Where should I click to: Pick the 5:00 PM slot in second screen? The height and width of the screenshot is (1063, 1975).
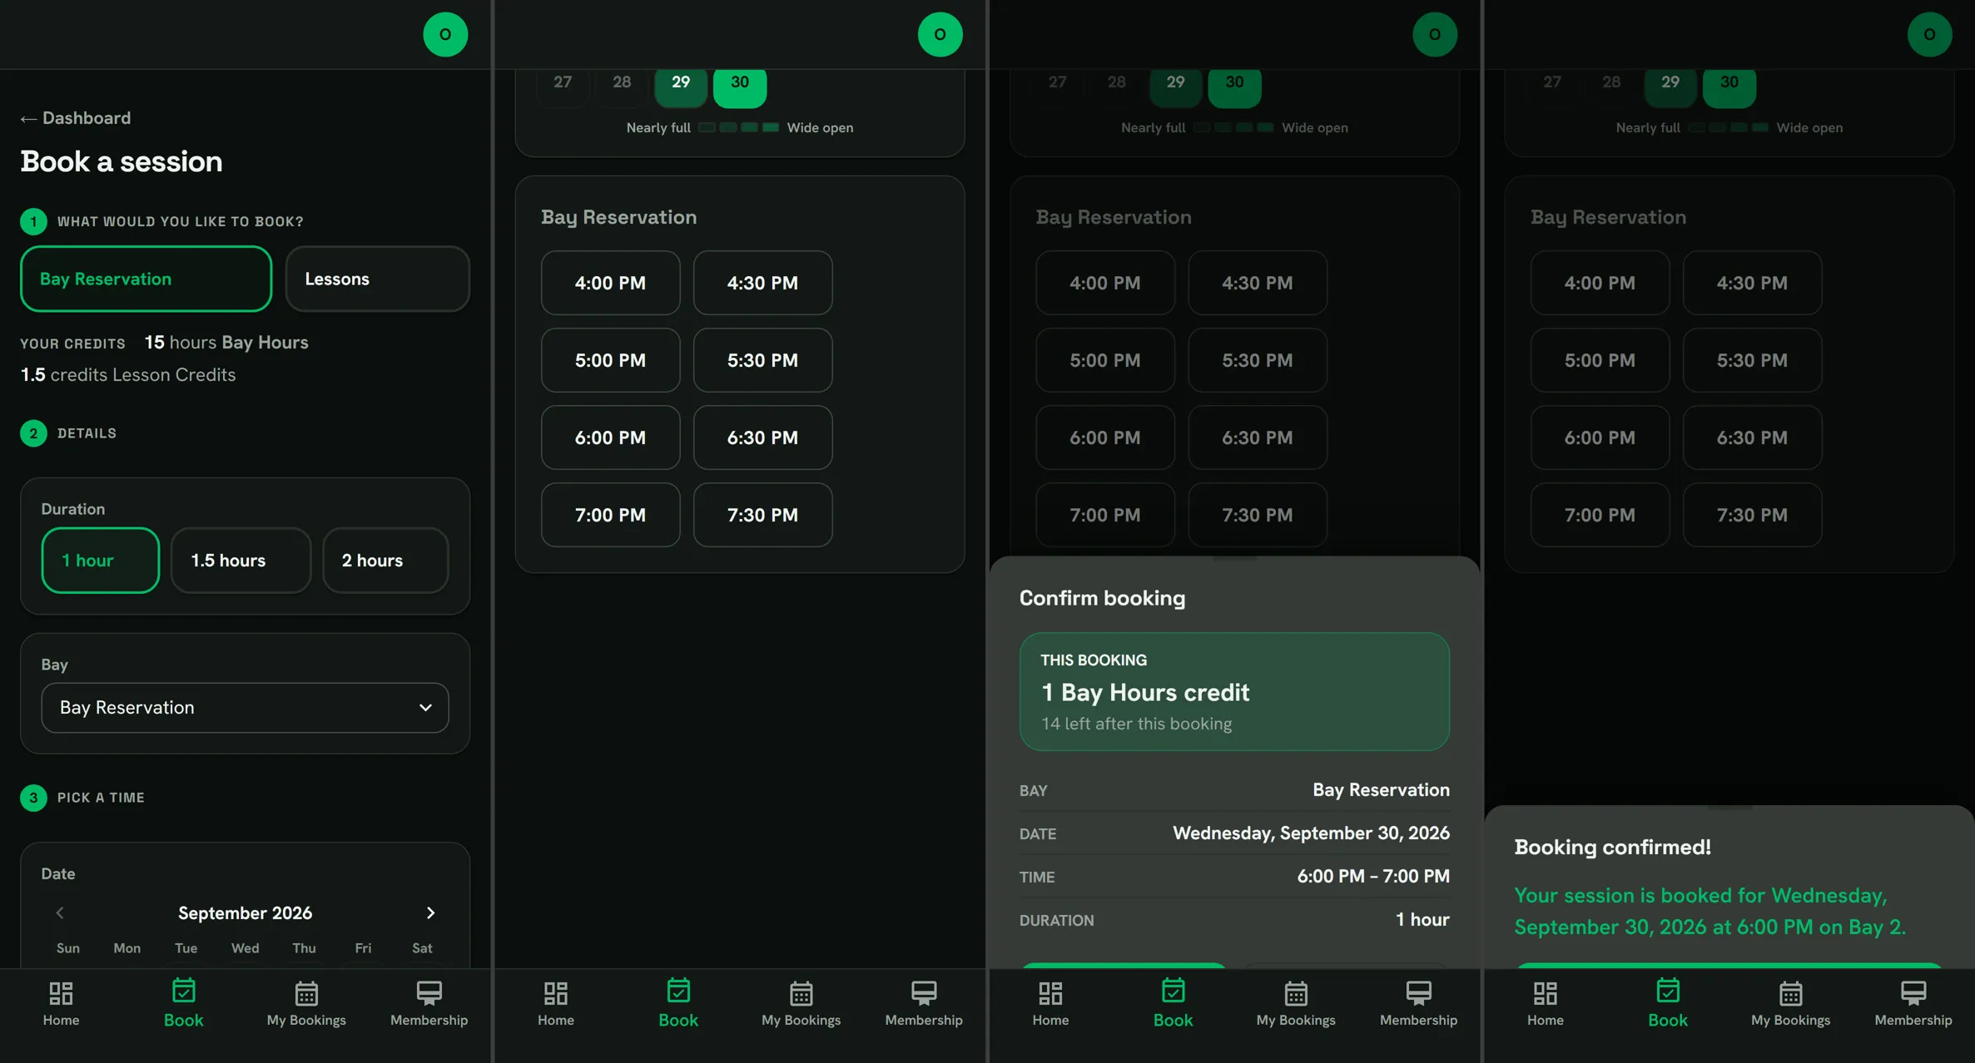[x=610, y=360]
